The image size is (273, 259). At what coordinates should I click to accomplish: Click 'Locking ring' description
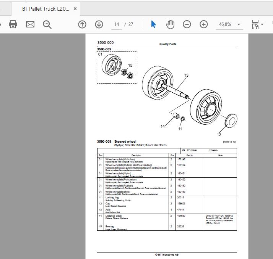pyautogui.click(x=112, y=198)
